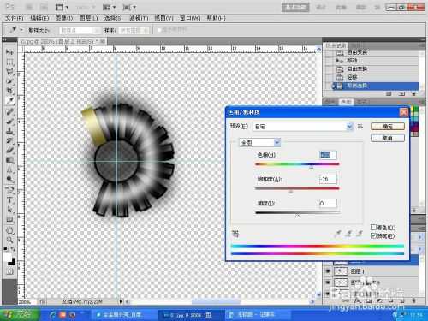Select the Shape tool

pos(9,219)
